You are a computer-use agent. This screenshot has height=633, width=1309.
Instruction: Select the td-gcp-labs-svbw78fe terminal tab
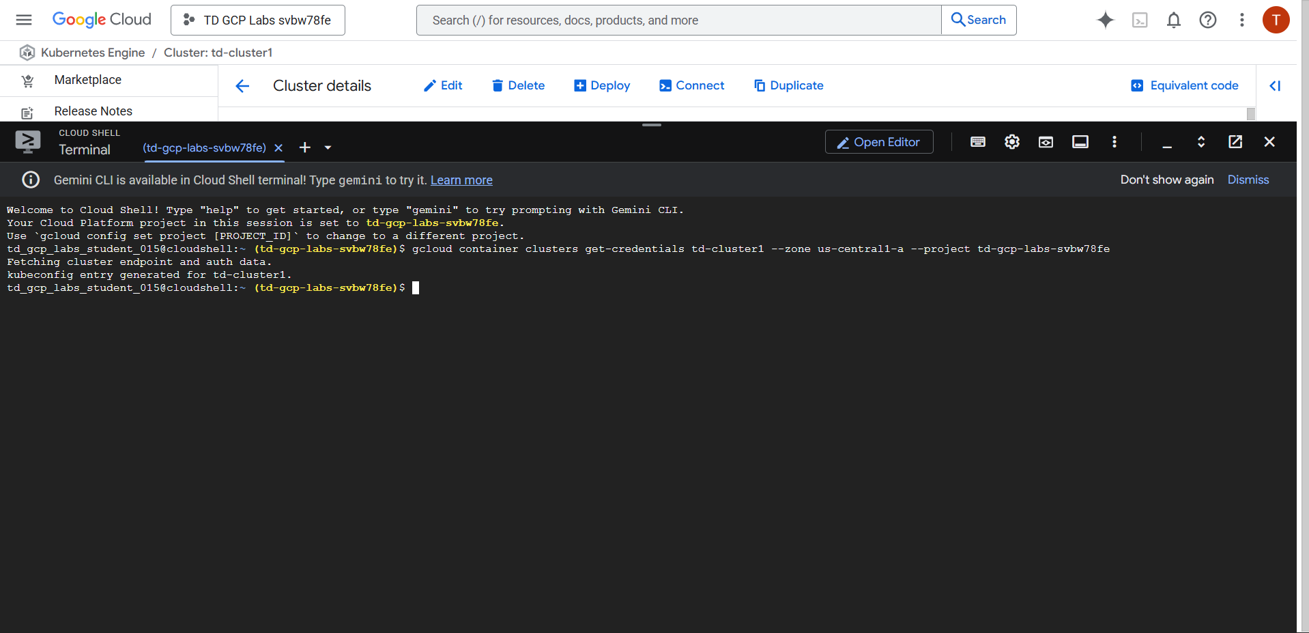click(204, 147)
